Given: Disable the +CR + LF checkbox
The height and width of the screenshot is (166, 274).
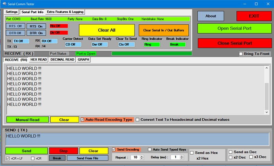Looking at the screenshot, I should tap(8, 158).
